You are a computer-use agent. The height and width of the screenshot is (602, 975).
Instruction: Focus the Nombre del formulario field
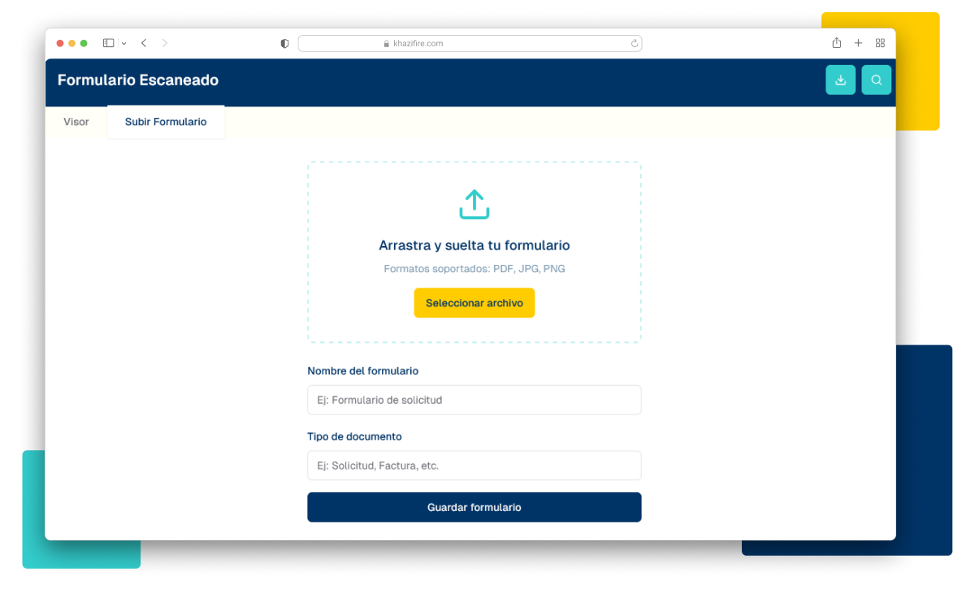point(474,400)
